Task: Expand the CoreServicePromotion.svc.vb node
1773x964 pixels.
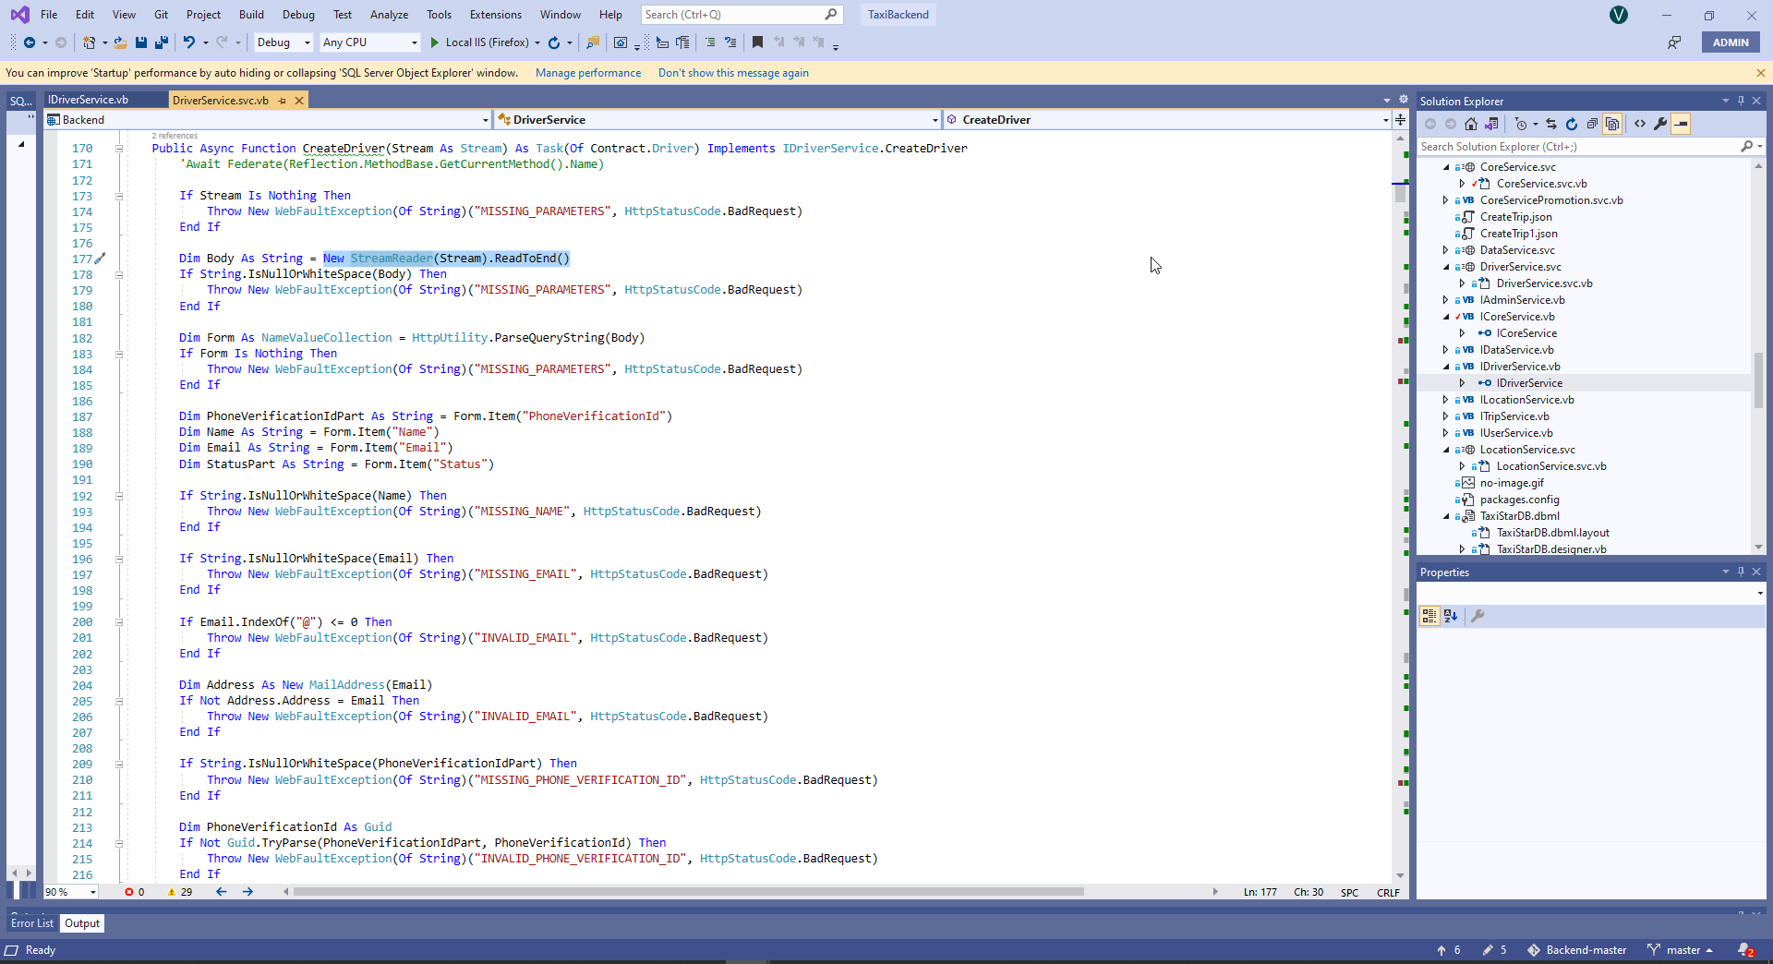Action: 1446,200
